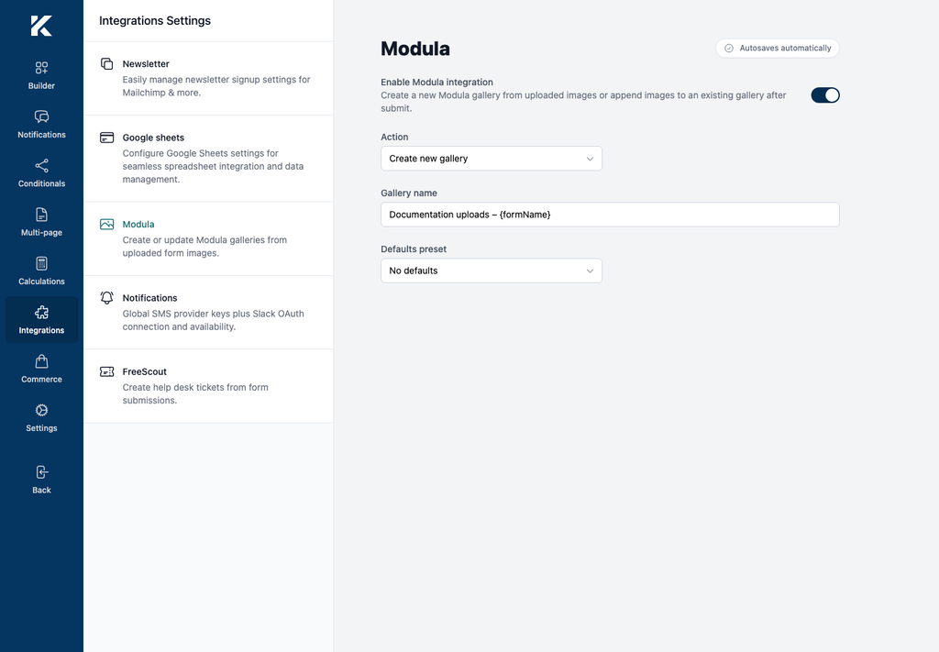Click the Back exit icon
Image resolution: width=939 pixels, height=652 pixels.
point(41,472)
